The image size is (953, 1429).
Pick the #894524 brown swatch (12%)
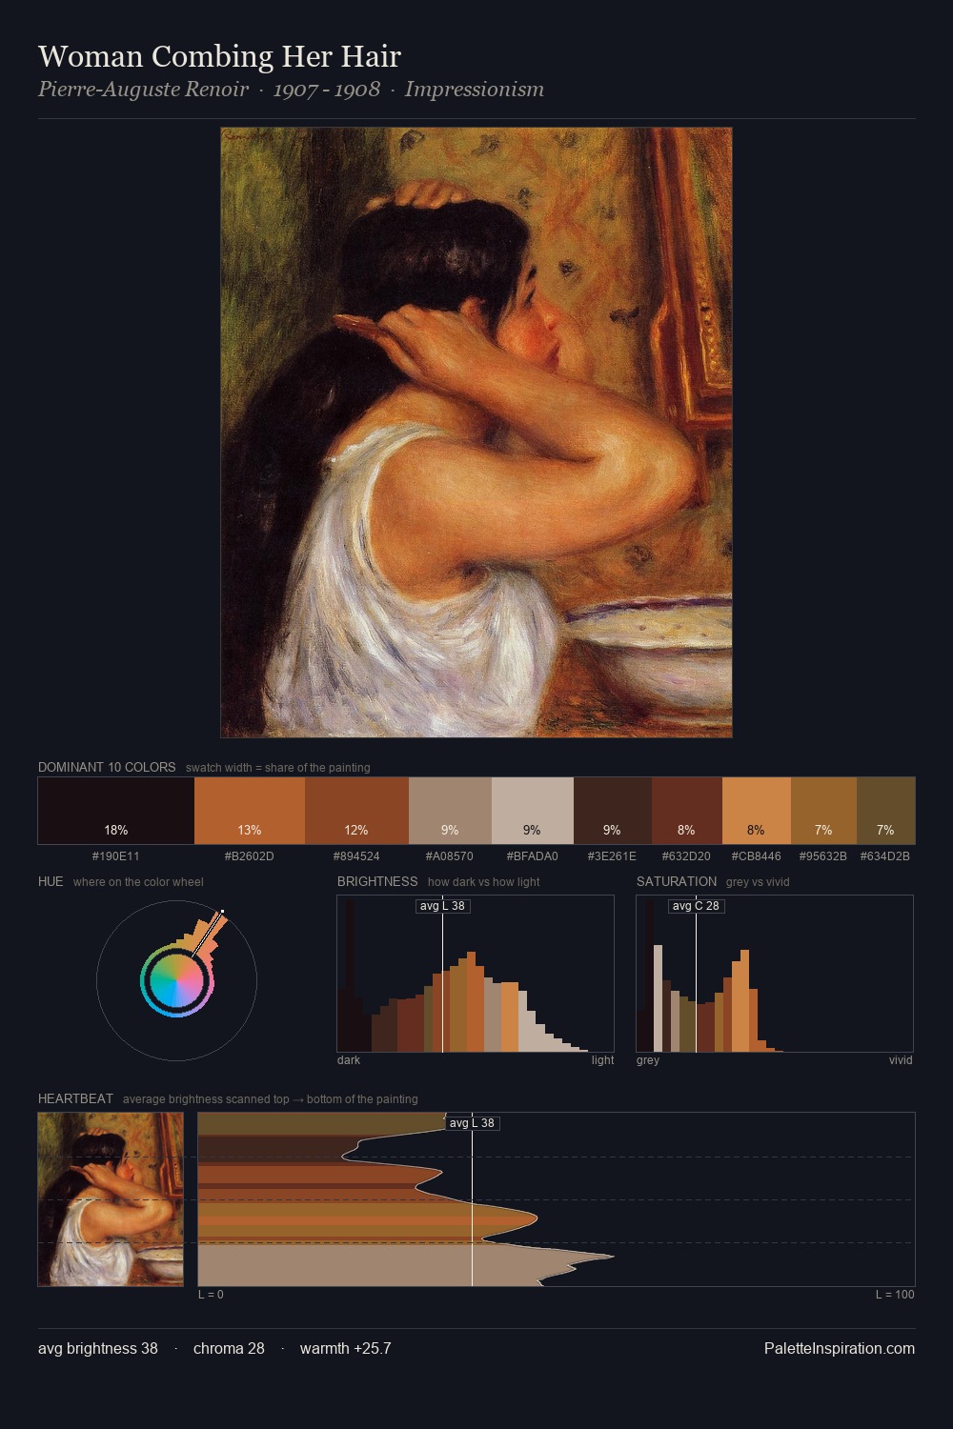pos(356,811)
